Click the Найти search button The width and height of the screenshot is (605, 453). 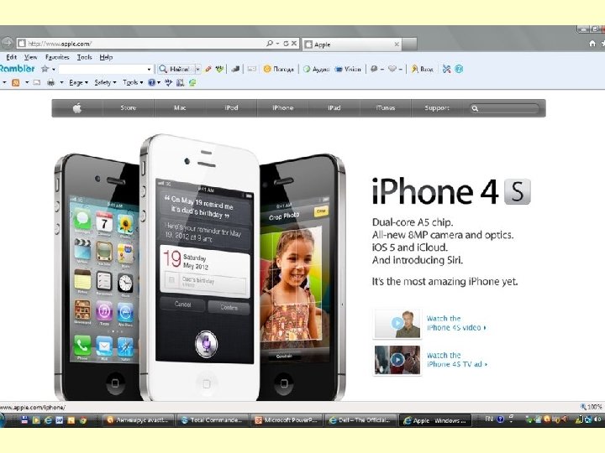coord(176,69)
